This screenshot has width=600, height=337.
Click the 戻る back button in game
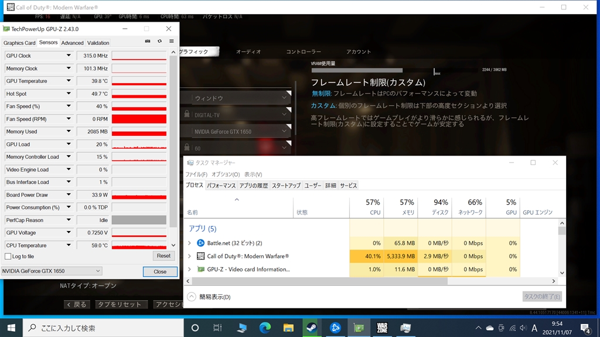click(x=77, y=304)
